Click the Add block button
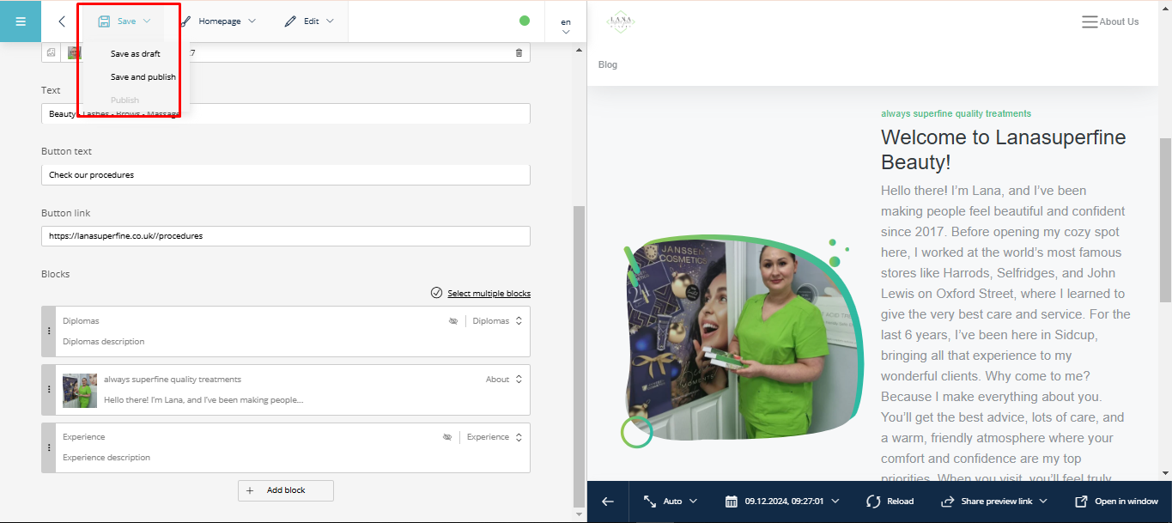The image size is (1172, 523). coord(286,490)
